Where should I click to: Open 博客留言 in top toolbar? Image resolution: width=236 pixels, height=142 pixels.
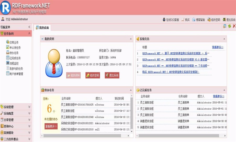tap(199, 20)
